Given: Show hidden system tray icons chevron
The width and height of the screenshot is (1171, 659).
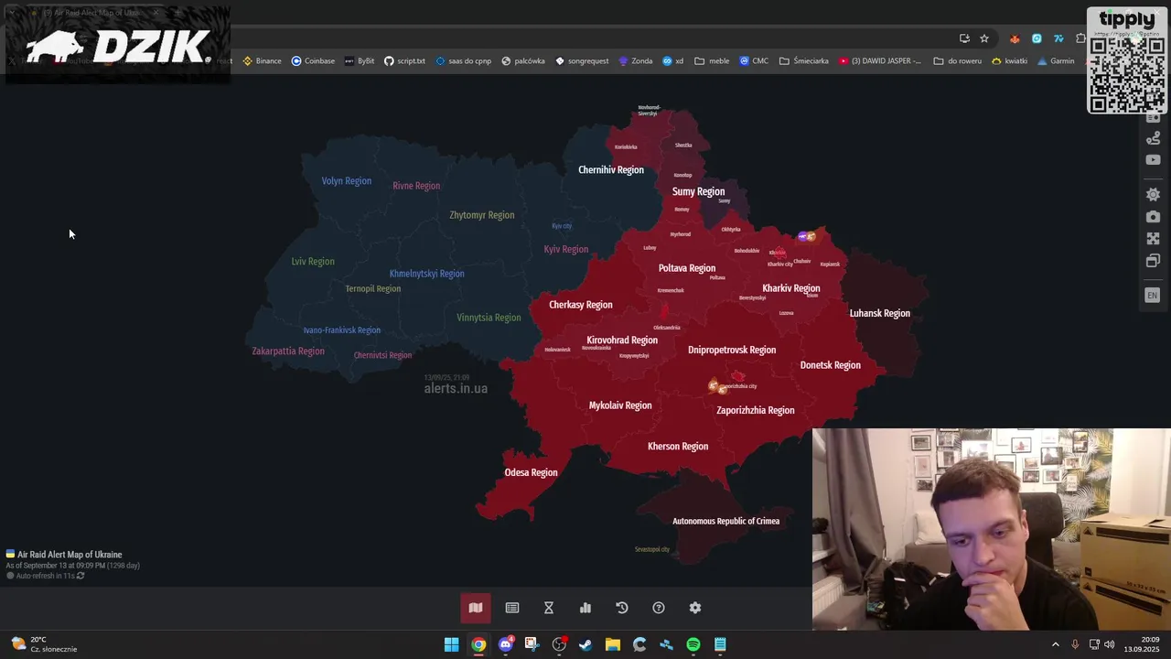Looking at the screenshot, I should pos(1055,644).
